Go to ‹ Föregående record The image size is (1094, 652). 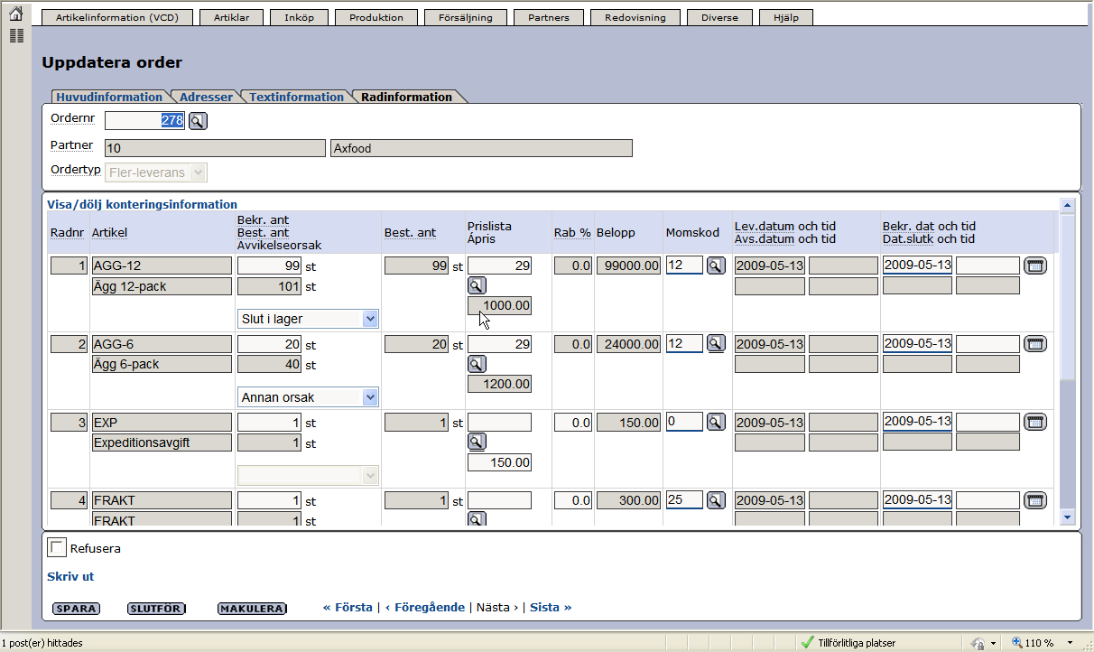pos(425,608)
